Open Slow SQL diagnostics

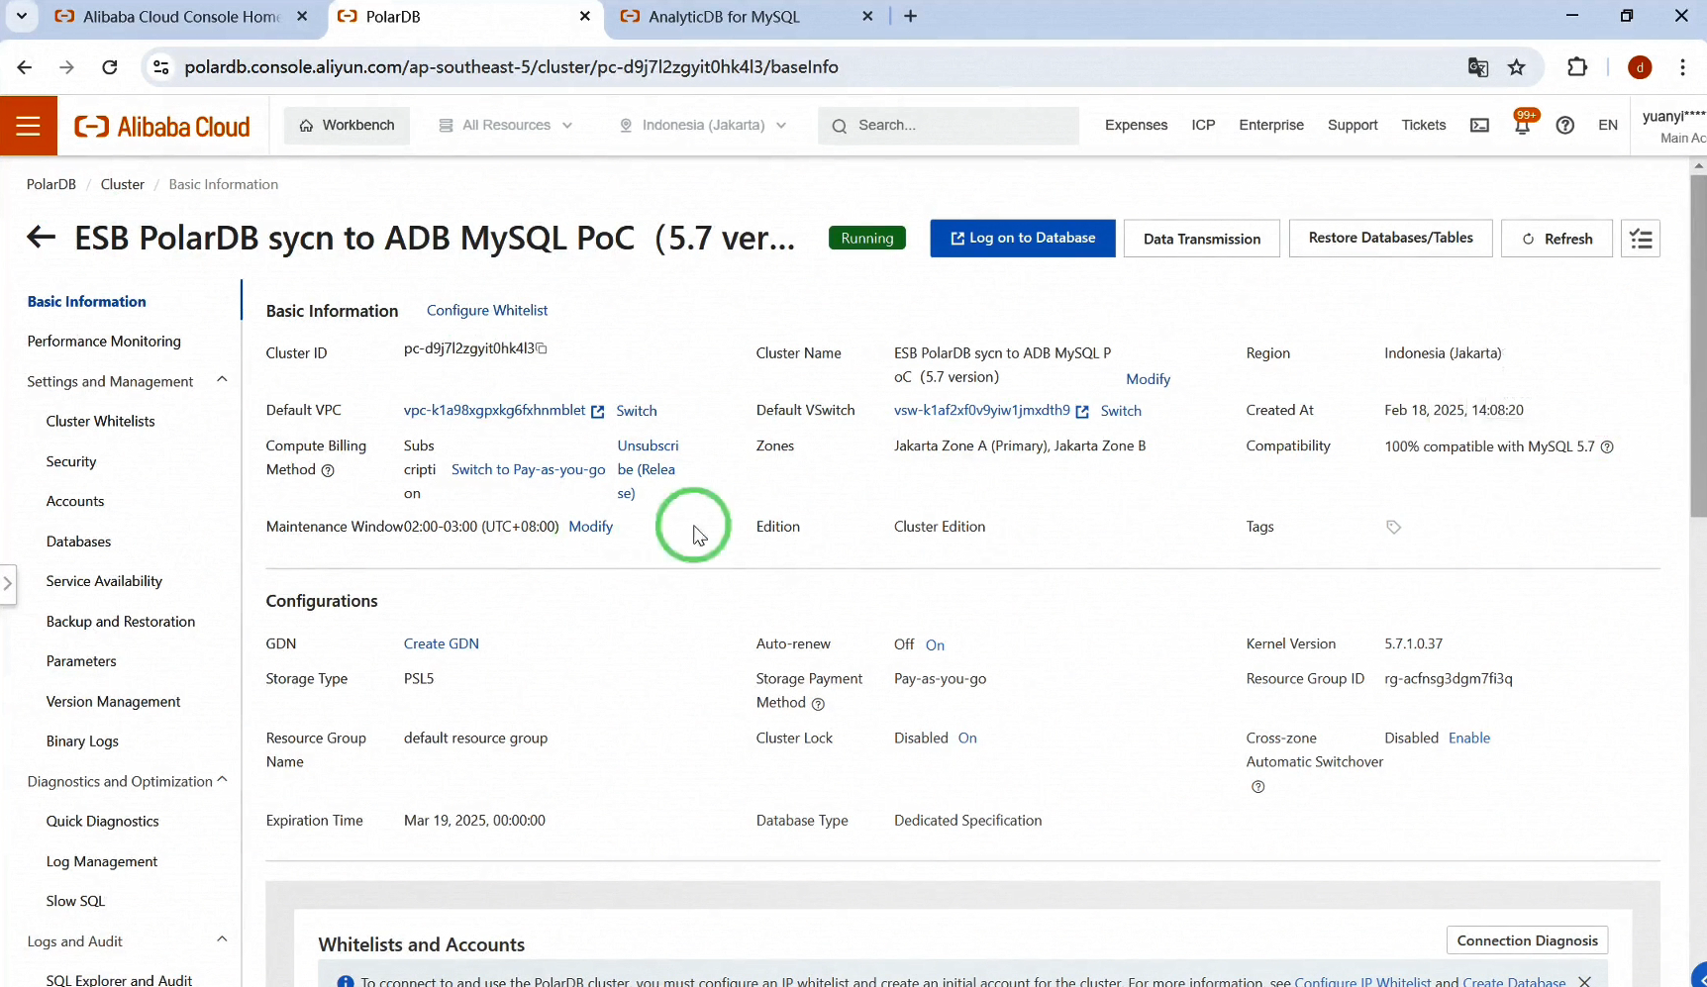(75, 902)
